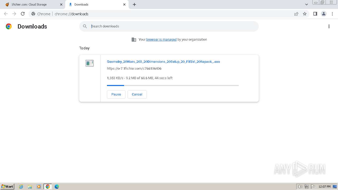Open Microsoft Edge from taskbar
This screenshot has width=338, height=190.
pos(57,187)
